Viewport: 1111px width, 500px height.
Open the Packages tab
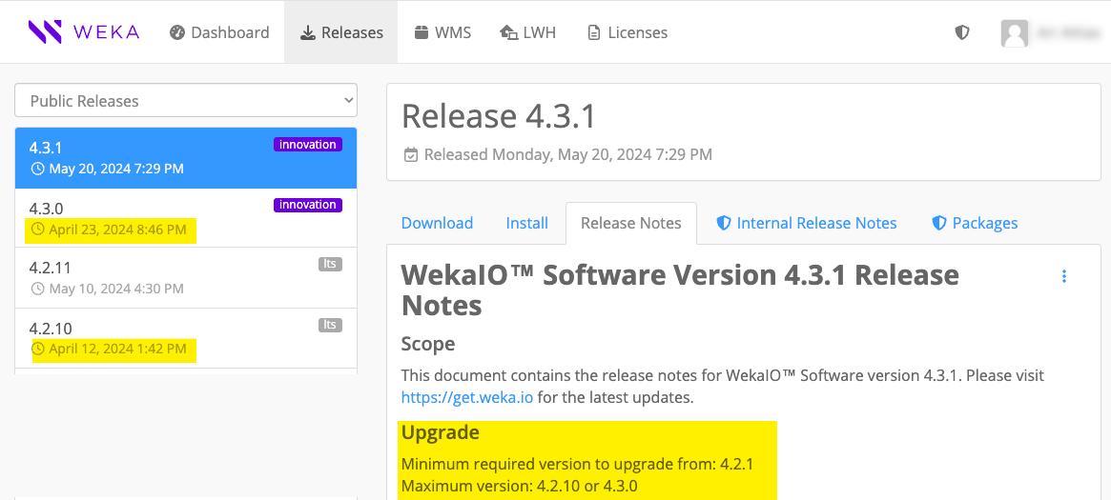pos(975,223)
